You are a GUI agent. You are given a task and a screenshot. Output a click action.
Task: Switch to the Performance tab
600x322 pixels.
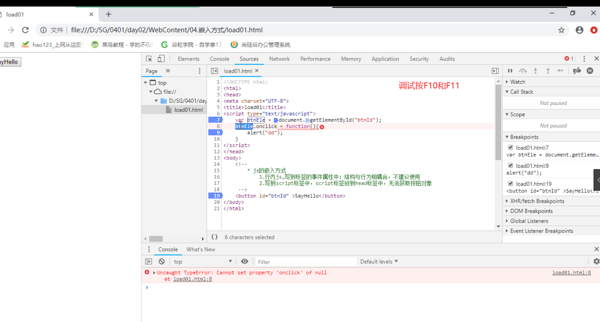(x=315, y=59)
